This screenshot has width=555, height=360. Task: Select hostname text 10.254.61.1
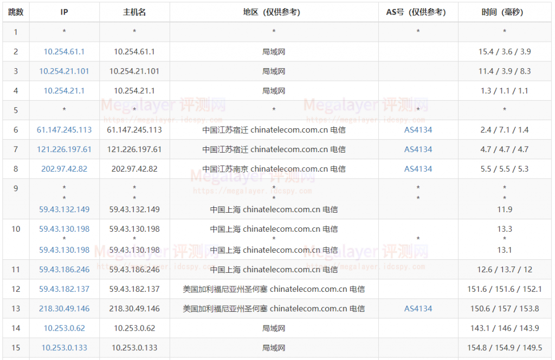[x=134, y=51]
